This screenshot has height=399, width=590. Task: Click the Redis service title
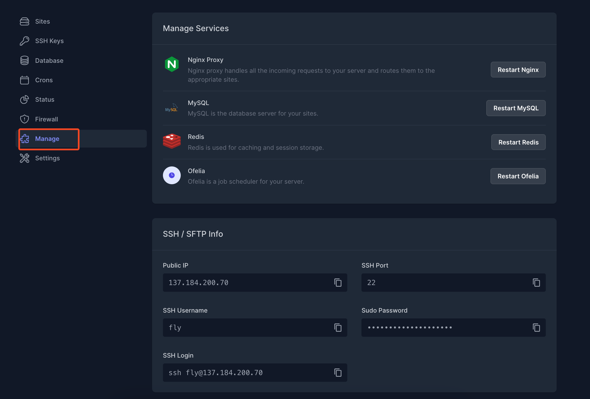point(196,137)
